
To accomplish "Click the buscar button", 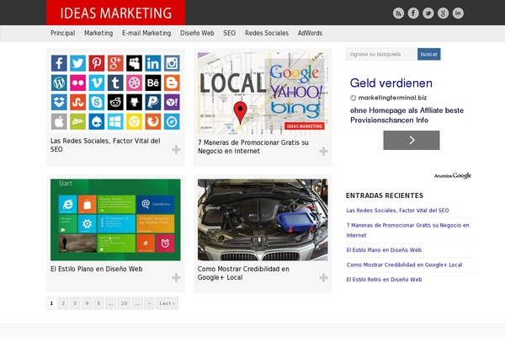I will (x=429, y=54).
